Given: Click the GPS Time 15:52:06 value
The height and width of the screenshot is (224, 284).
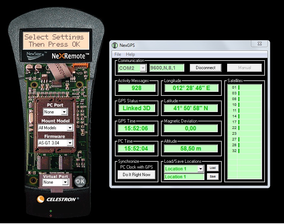Looking at the screenshot, I should 136,128.
